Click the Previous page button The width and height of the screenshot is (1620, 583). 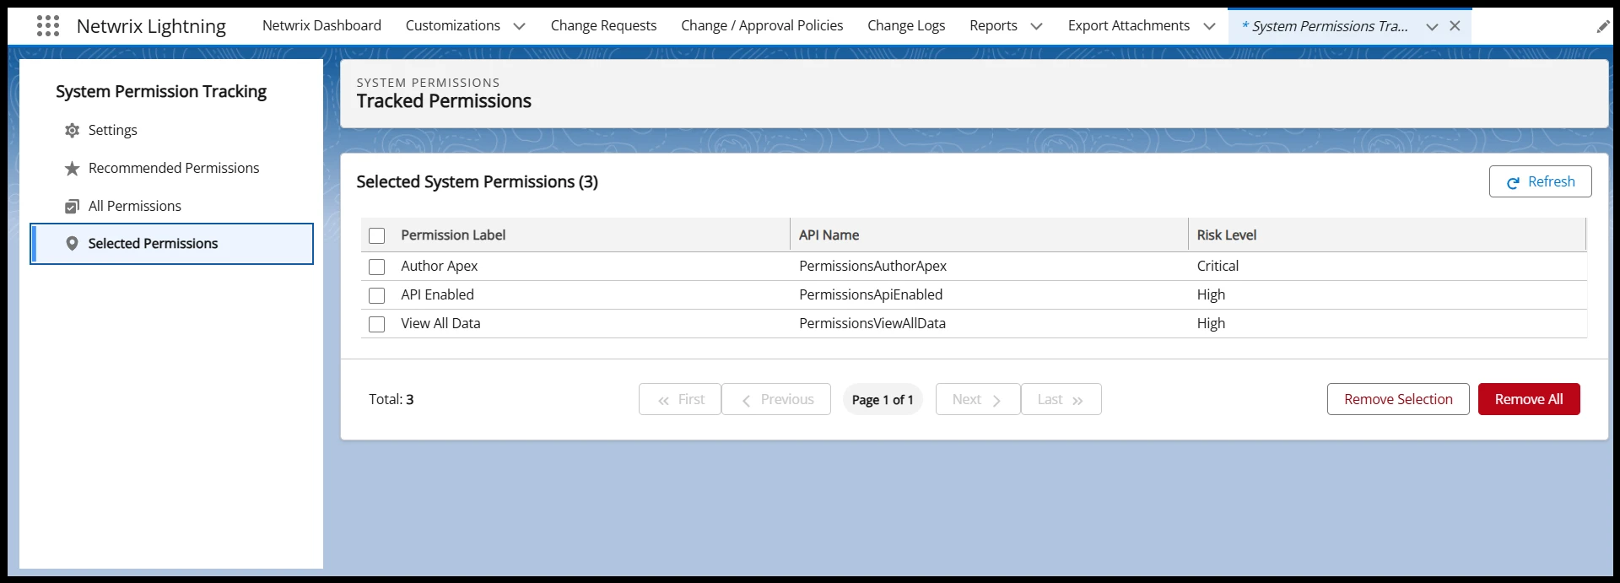click(776, 399)
